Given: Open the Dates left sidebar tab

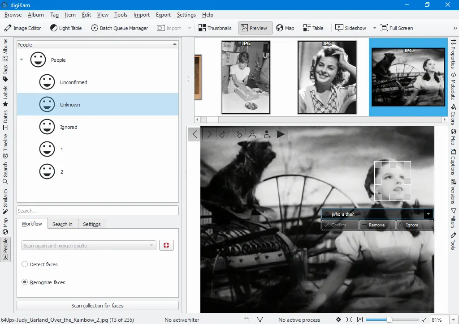Looking at the screenshot, I should [5, 120].
